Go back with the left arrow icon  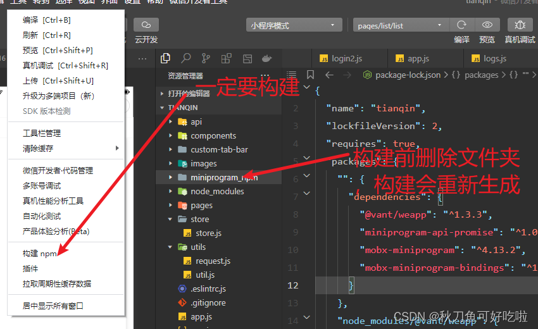(x=329, y=75)
